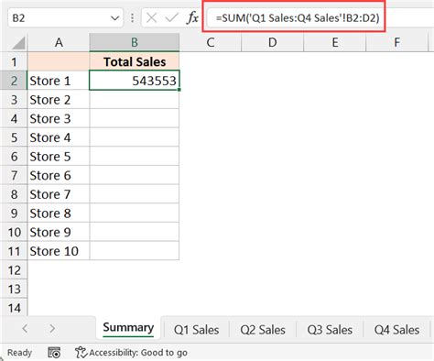Click the Insert Function fx icon
The height and width of the screenshot is (361, 434).
coord(192,17)
